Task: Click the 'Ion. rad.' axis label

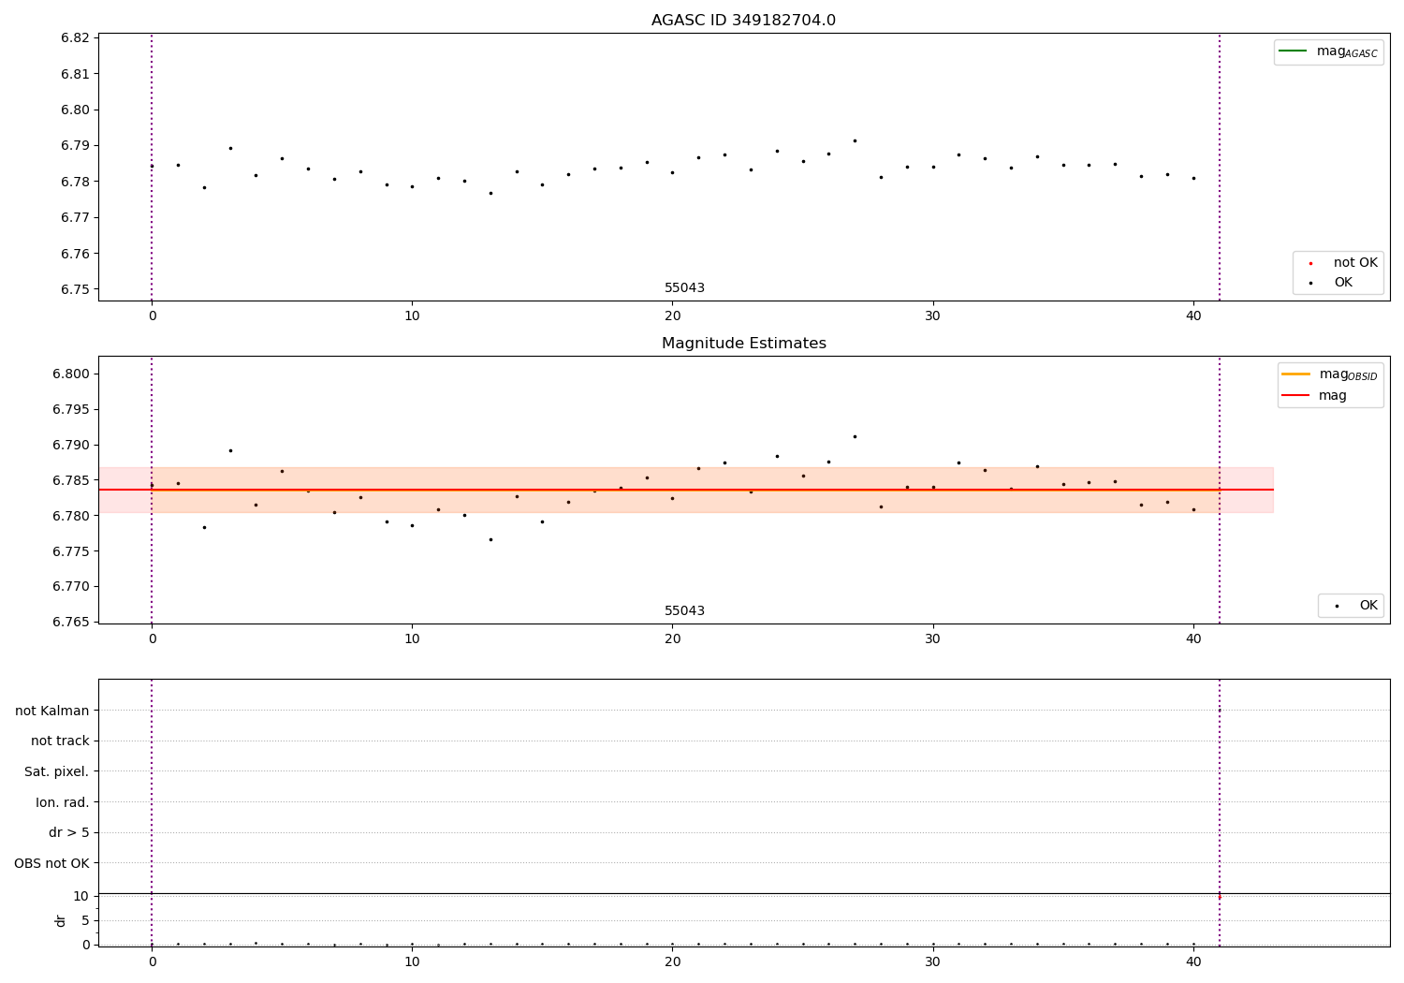Action: click(x=63, y=802)
